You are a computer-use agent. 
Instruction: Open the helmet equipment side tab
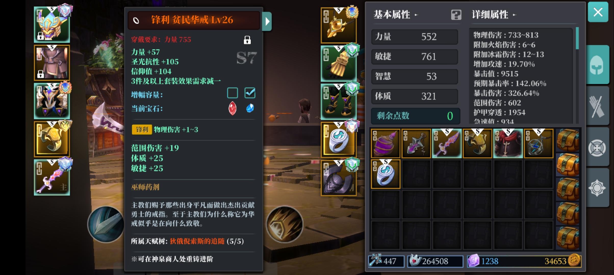[597, 65]
